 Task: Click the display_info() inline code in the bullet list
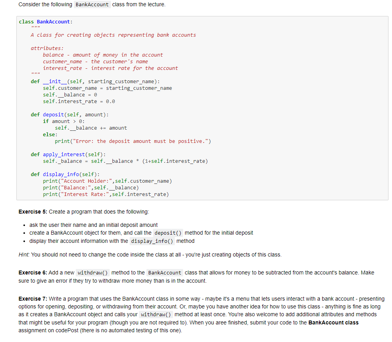point(152,241)
